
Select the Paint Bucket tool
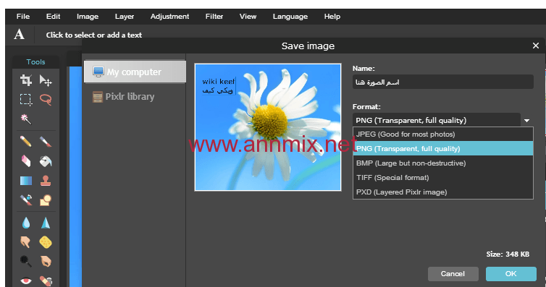[46, 161]
